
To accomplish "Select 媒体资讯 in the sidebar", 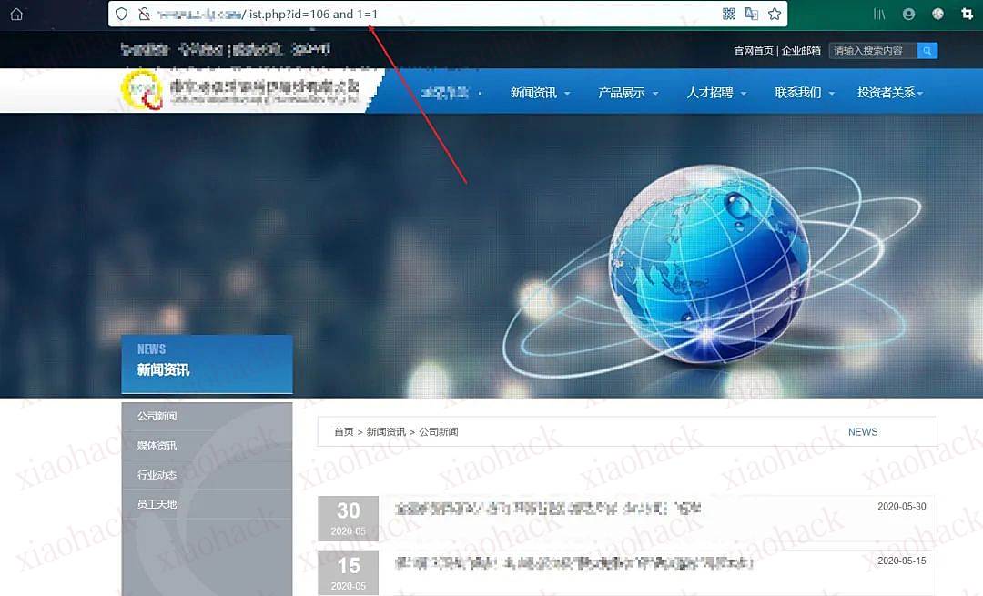I will (x=207, y=446).
